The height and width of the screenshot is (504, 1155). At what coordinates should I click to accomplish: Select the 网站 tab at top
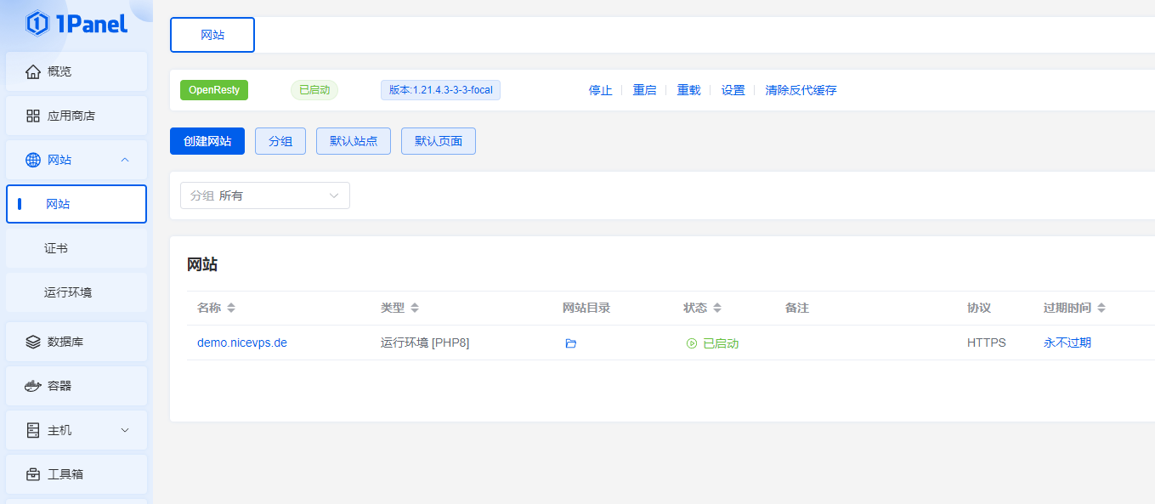212,35
